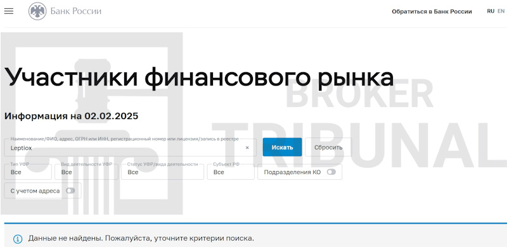Focus the search field containing Leptiox
The height and width of the screenshot is (247, 507).
click(x=131, y=148)
